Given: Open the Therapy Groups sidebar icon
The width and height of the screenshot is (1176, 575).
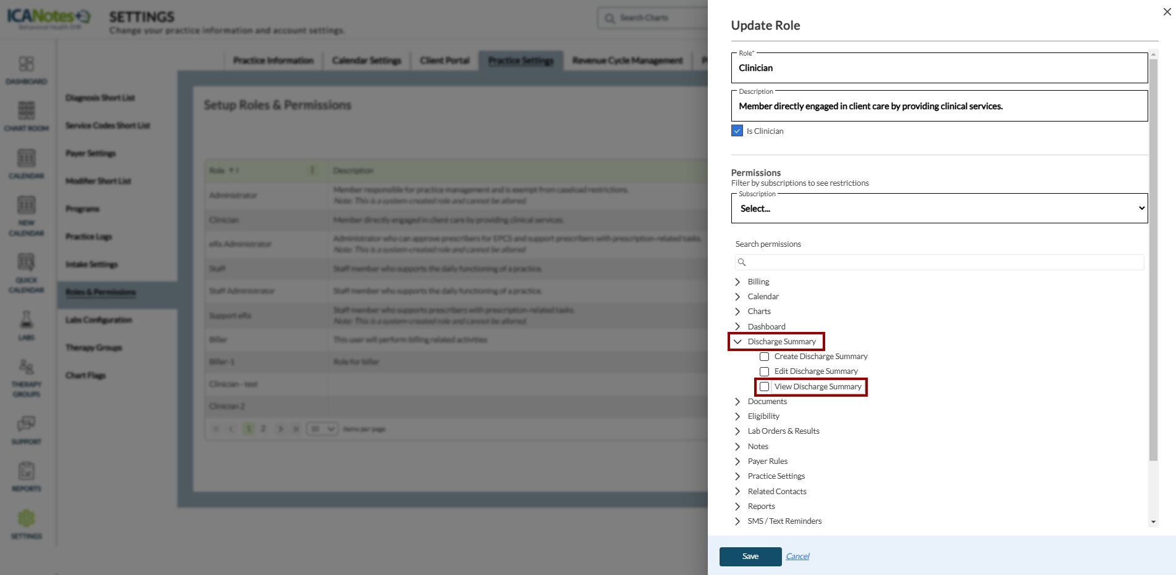Looking at the screenshot, I should pos(26,368).
